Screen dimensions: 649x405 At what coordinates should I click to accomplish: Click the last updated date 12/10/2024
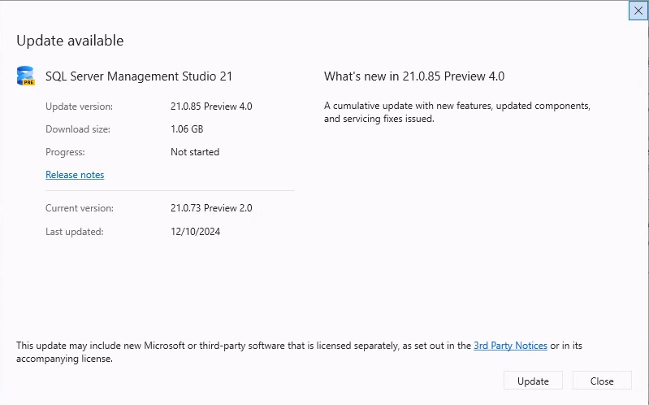tap(196, 232)
